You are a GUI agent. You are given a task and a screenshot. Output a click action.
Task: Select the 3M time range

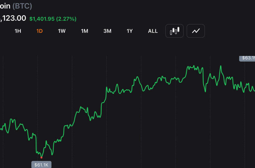107,31
